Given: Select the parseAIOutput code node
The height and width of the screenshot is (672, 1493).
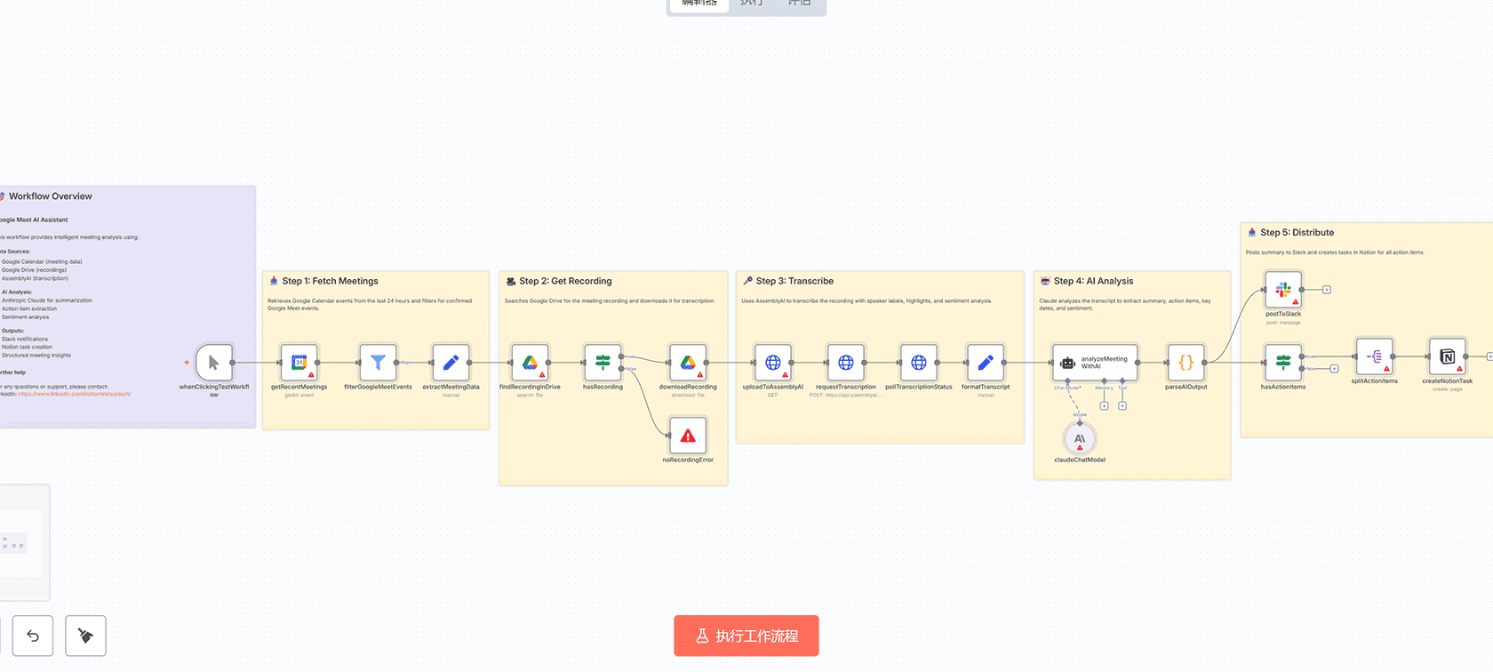Looking at the screenshot, I should [x=1186, y=363].
